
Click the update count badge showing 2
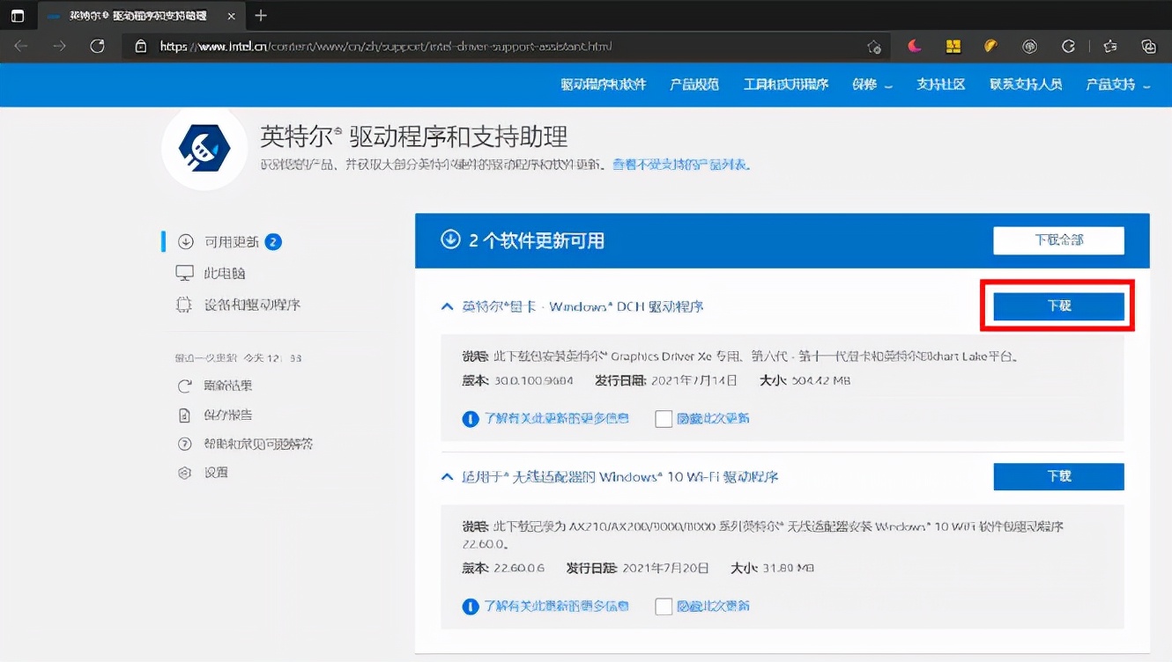click(x=274, y=240)
